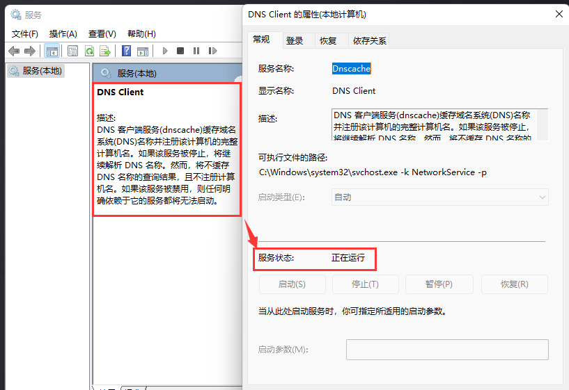Open the 文件(F) menu
The width and height of the screenshot is (569, 390).
coord(25,33)
